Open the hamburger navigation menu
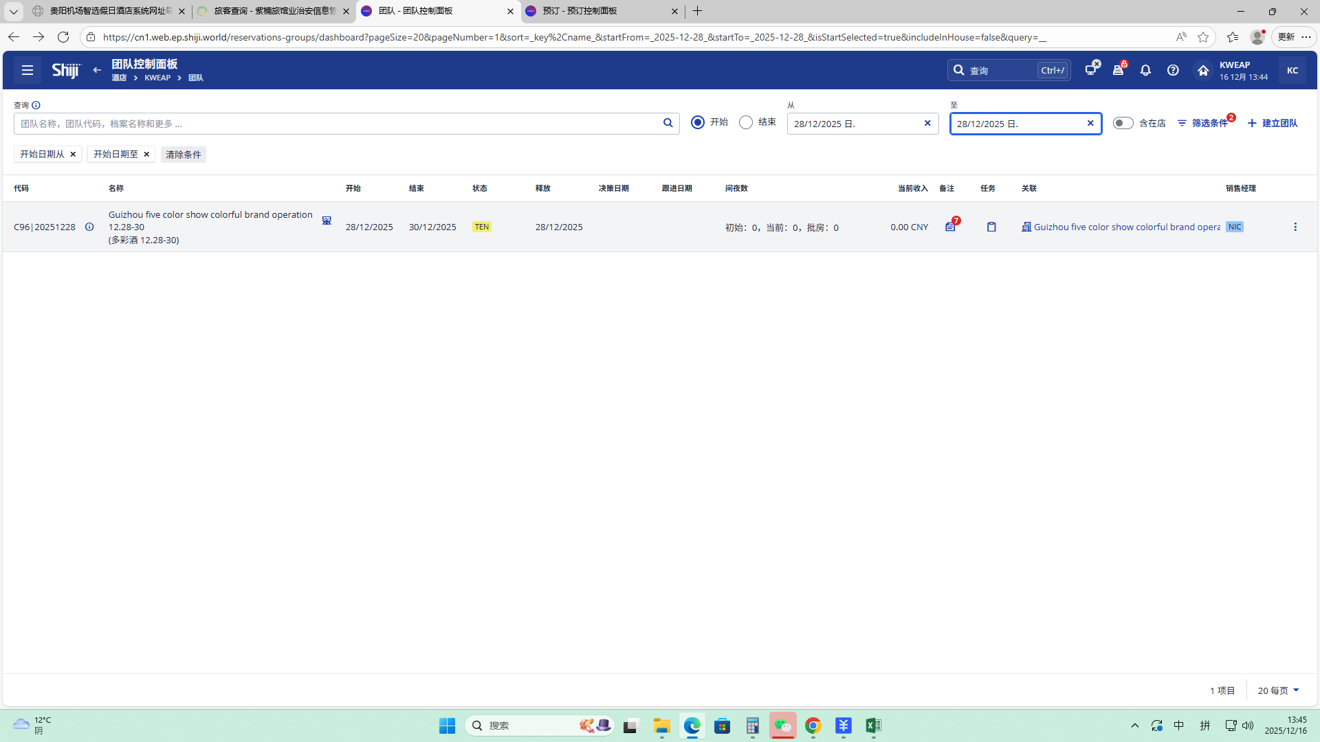1320x742 pixels. [27, 70]
